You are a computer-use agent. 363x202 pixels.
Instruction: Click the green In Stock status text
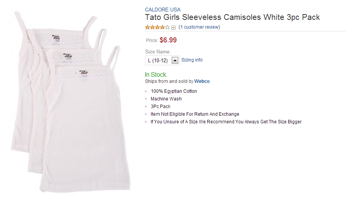[x=156, y=74]
